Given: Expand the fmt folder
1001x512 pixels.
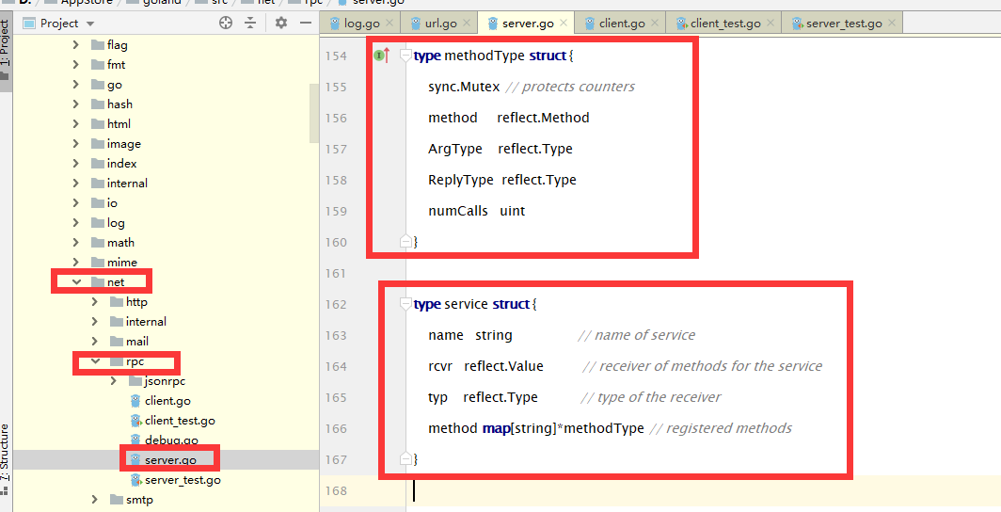Looking at the screenshot, I should coord(76,65).
